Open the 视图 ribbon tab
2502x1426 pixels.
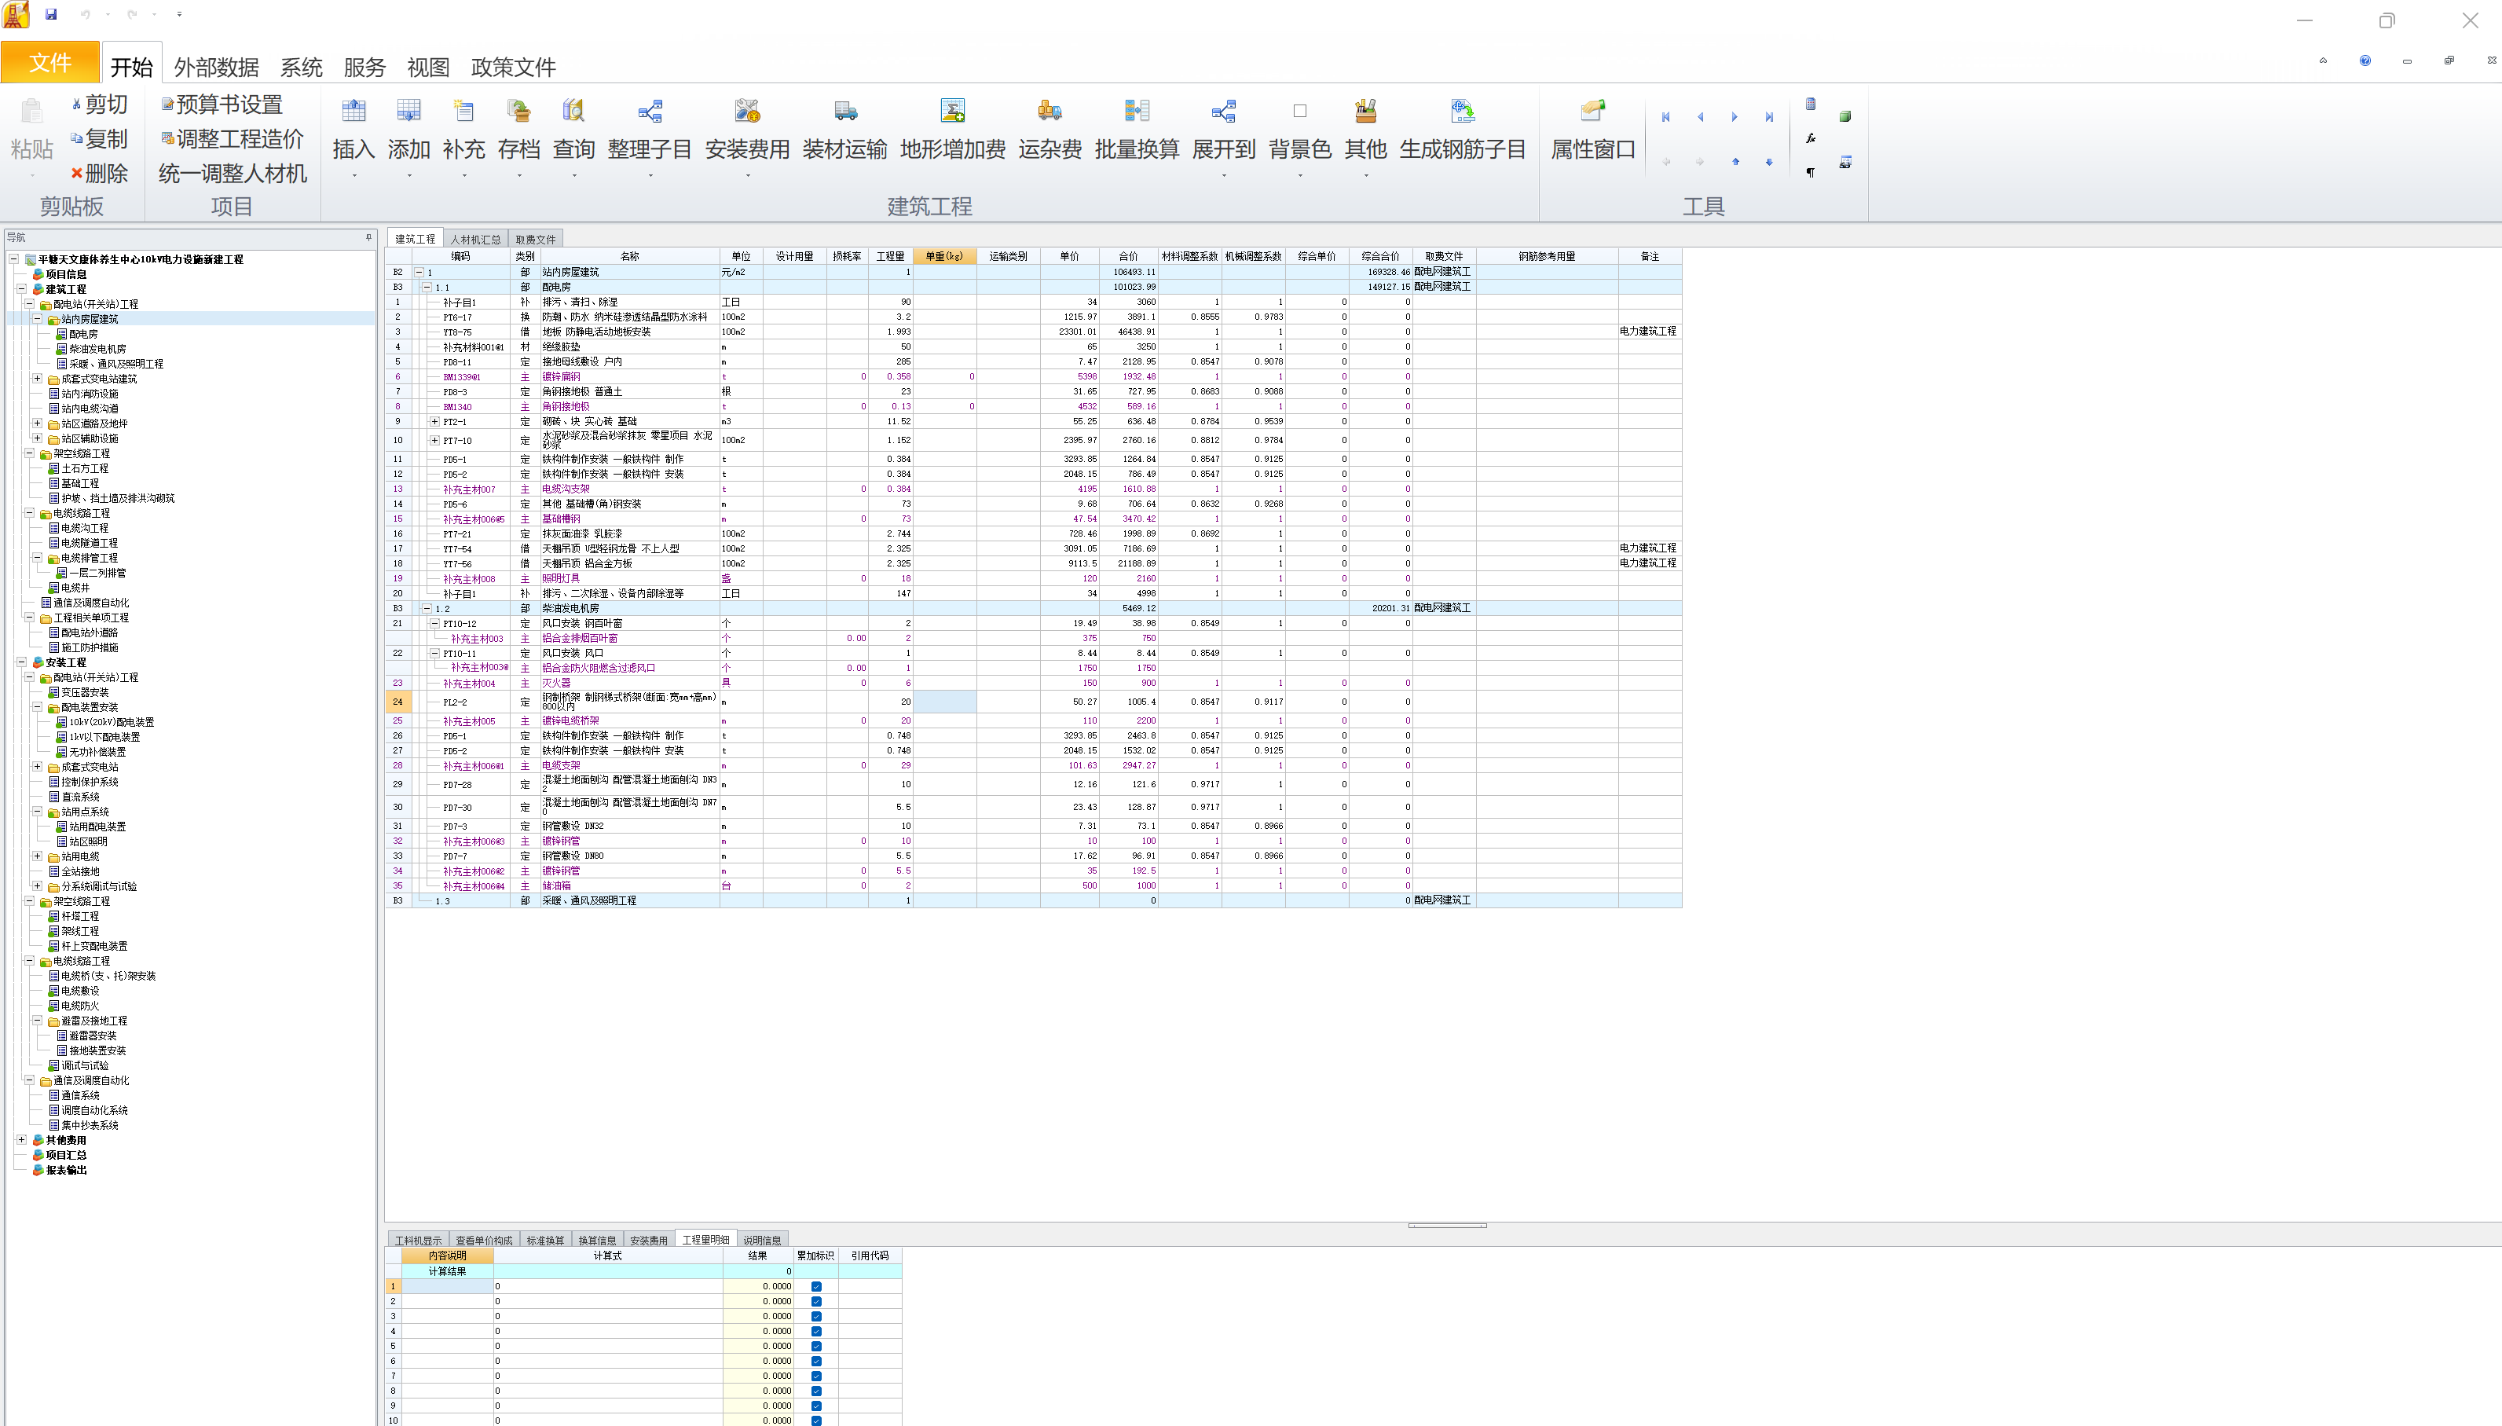428,67
